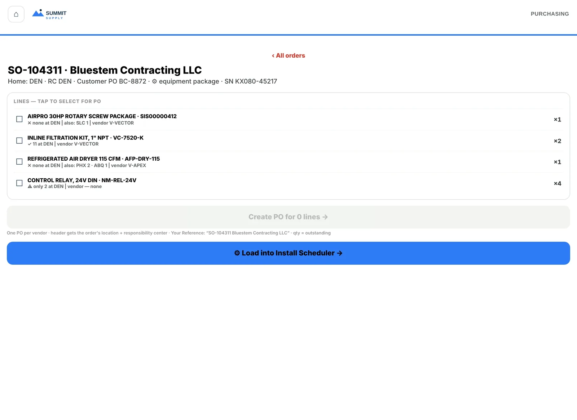Click REFRIGERATED AIR DRYER 115 CFM title
Image resolution: width=577 pixels, height=420 pixels.
pos(94,159)
